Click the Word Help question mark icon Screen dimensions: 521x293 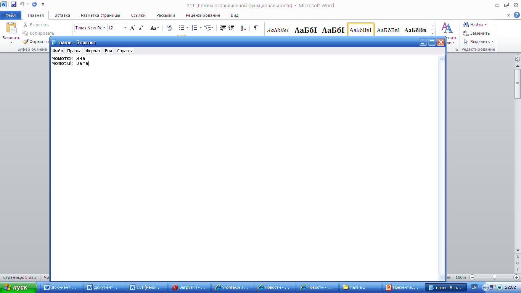(x=516, y=15)
